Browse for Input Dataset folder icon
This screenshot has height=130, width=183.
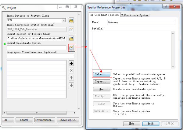71,20
